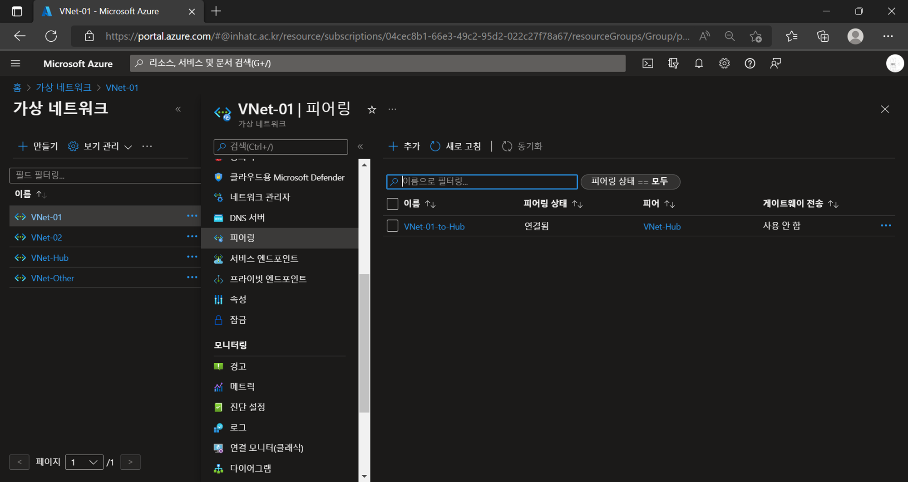The image size is (908, 482).
Task: Focus the resource menu 검색 box
Action: coord(281,146)
